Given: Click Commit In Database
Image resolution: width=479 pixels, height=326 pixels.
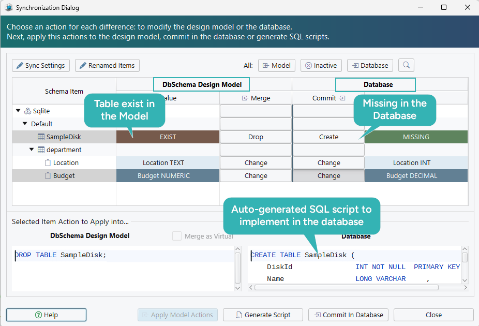Looking at the screenshot, I should (348, 315).
